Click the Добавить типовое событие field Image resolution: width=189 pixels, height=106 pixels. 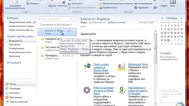click(171, 96)
